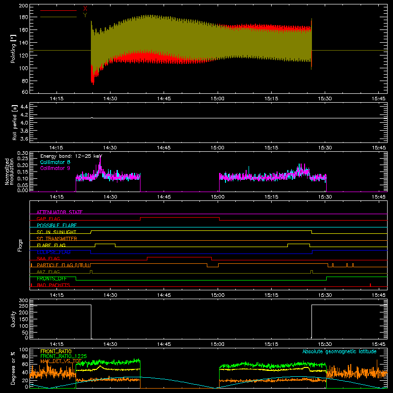Click the olive Y legend letter

click(85, 15)
